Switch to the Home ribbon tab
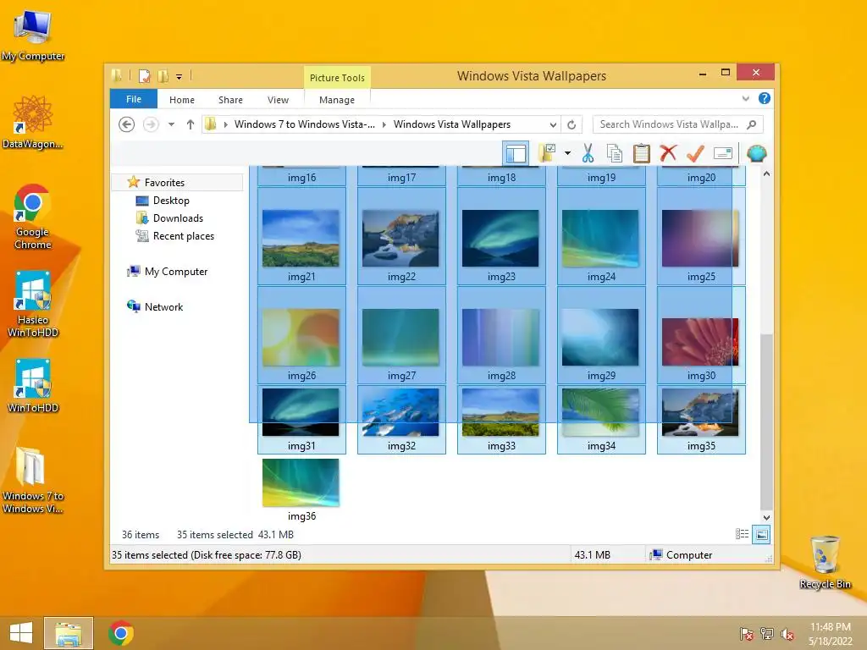This screenshot has height=650, width=867. [x=182, y=100]
